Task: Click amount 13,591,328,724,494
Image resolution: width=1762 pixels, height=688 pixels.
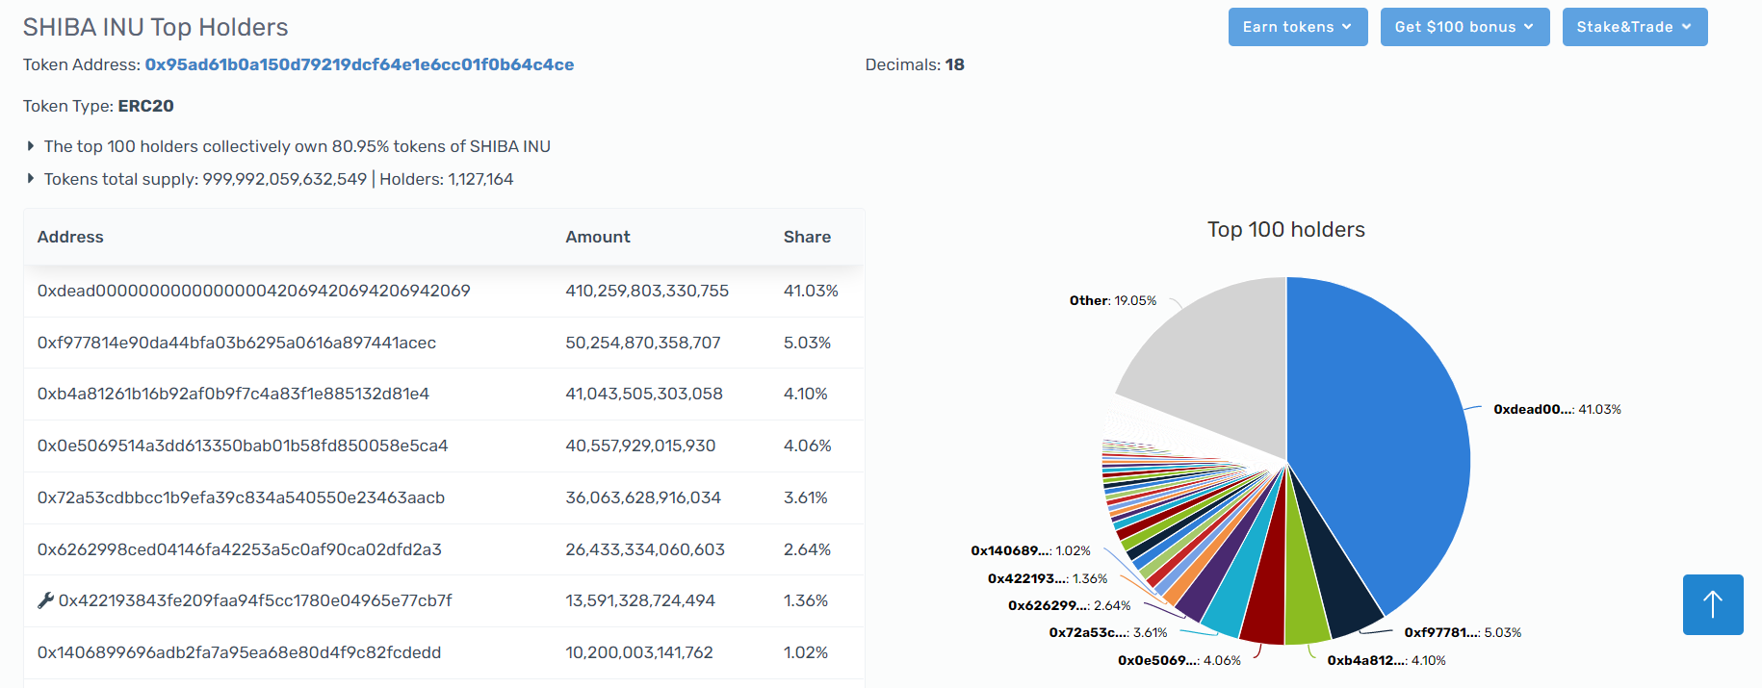Action: coord(640,600)
